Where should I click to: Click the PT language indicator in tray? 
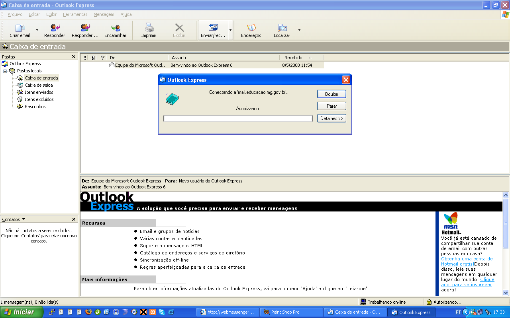pos(458,312)
